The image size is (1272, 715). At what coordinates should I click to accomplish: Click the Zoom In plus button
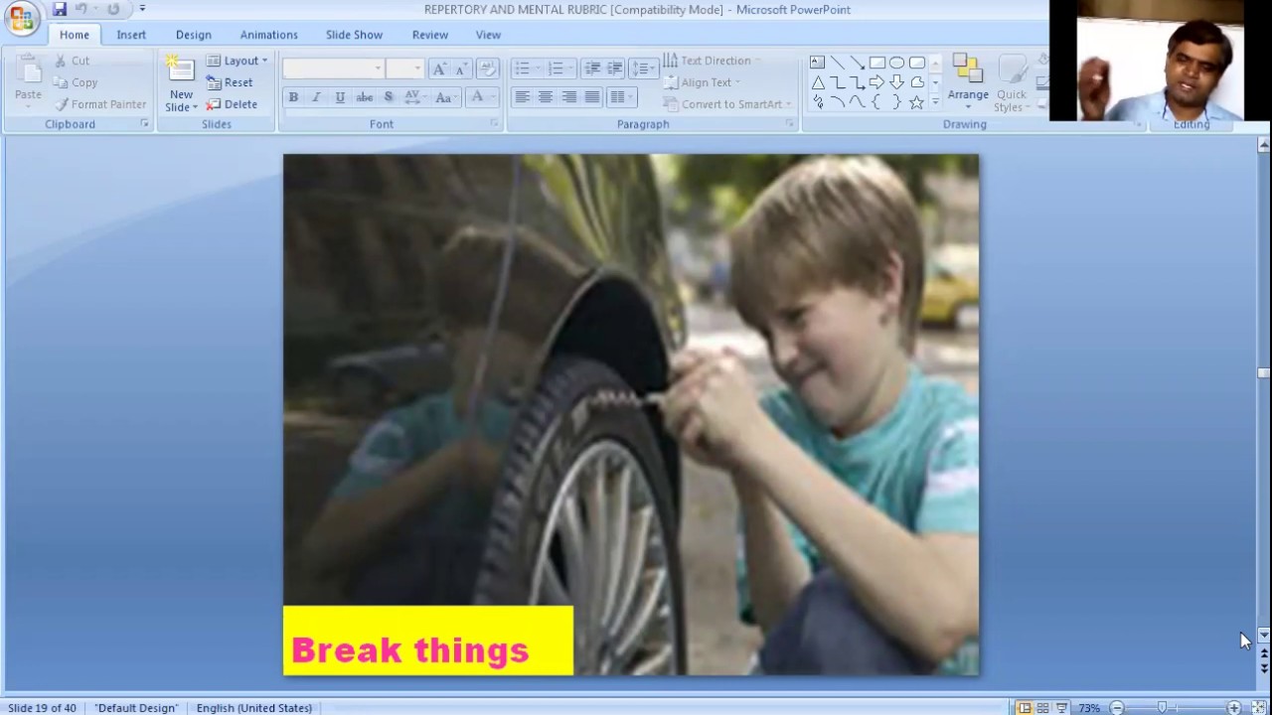click(x=1234, y=708)
